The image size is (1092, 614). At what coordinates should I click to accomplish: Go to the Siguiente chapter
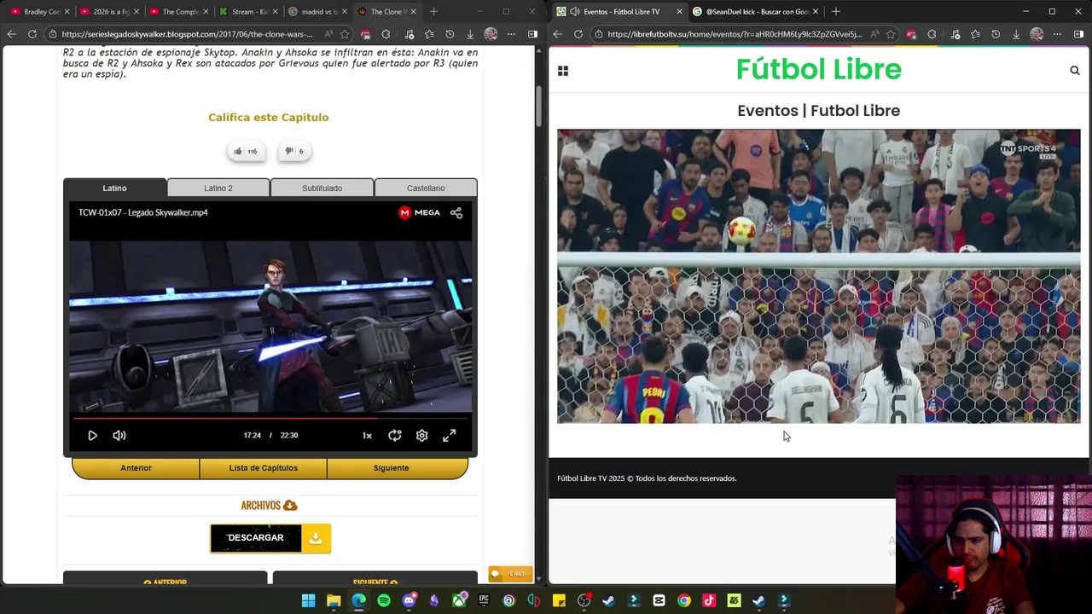click(x=391, y=467)
